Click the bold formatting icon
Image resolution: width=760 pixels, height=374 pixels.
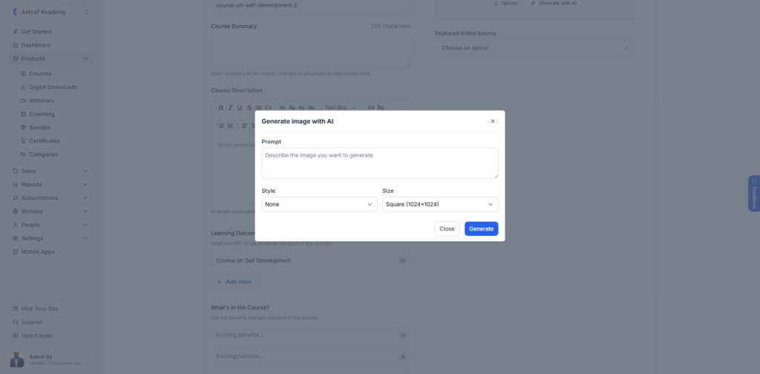coord(220,108)
